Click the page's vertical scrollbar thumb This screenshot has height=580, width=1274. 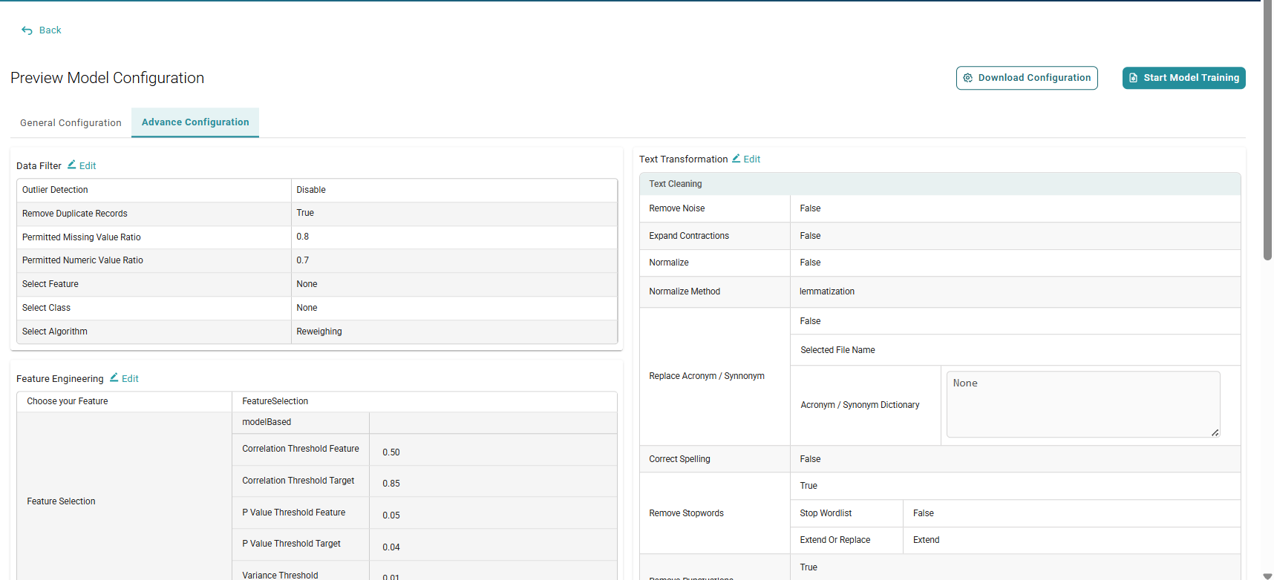[x=1267, y=130]
